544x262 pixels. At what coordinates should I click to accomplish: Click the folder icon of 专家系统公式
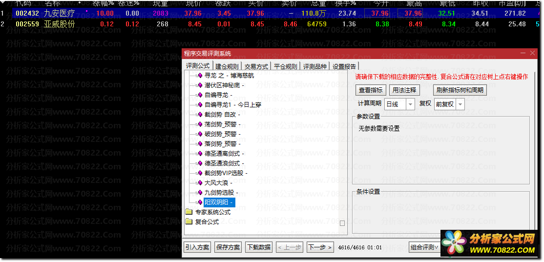(x=188, y=212)
